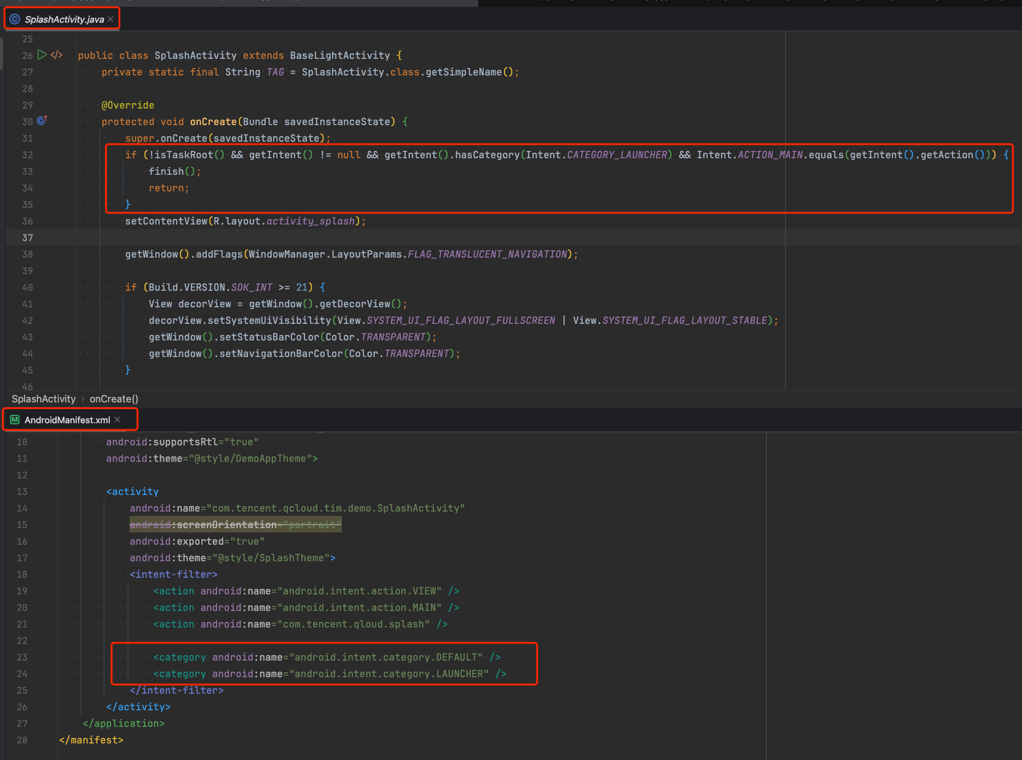
Task: Click the orange code tag gutter icon
Action: [56, 55]
